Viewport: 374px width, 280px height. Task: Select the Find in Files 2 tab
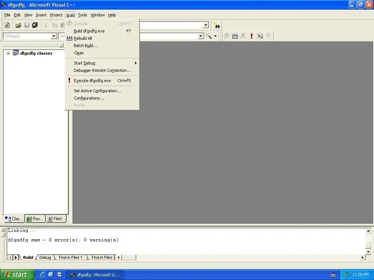pos(102,257)
